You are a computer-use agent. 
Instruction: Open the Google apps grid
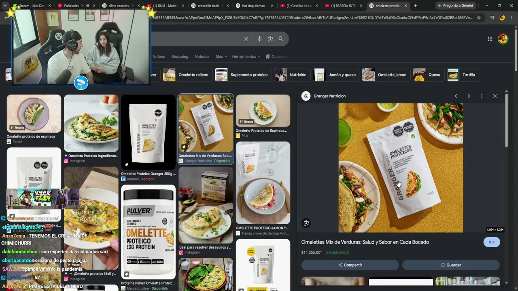click(x=490, y=39)
